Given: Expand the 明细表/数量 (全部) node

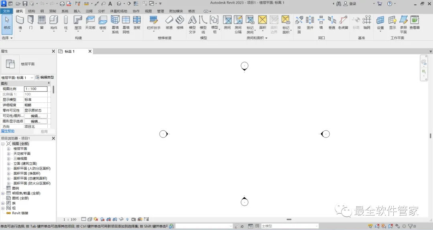Looking at the screenshot, I should [3, 193].
